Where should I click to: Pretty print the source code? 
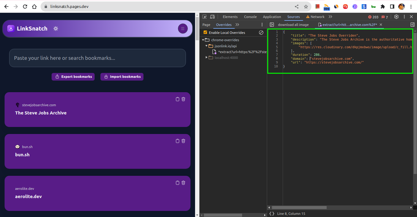272,214
